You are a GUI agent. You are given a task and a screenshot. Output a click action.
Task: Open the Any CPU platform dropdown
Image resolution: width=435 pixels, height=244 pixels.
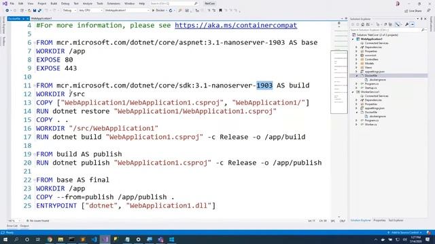pyautogui.click(x=90, y=11)
